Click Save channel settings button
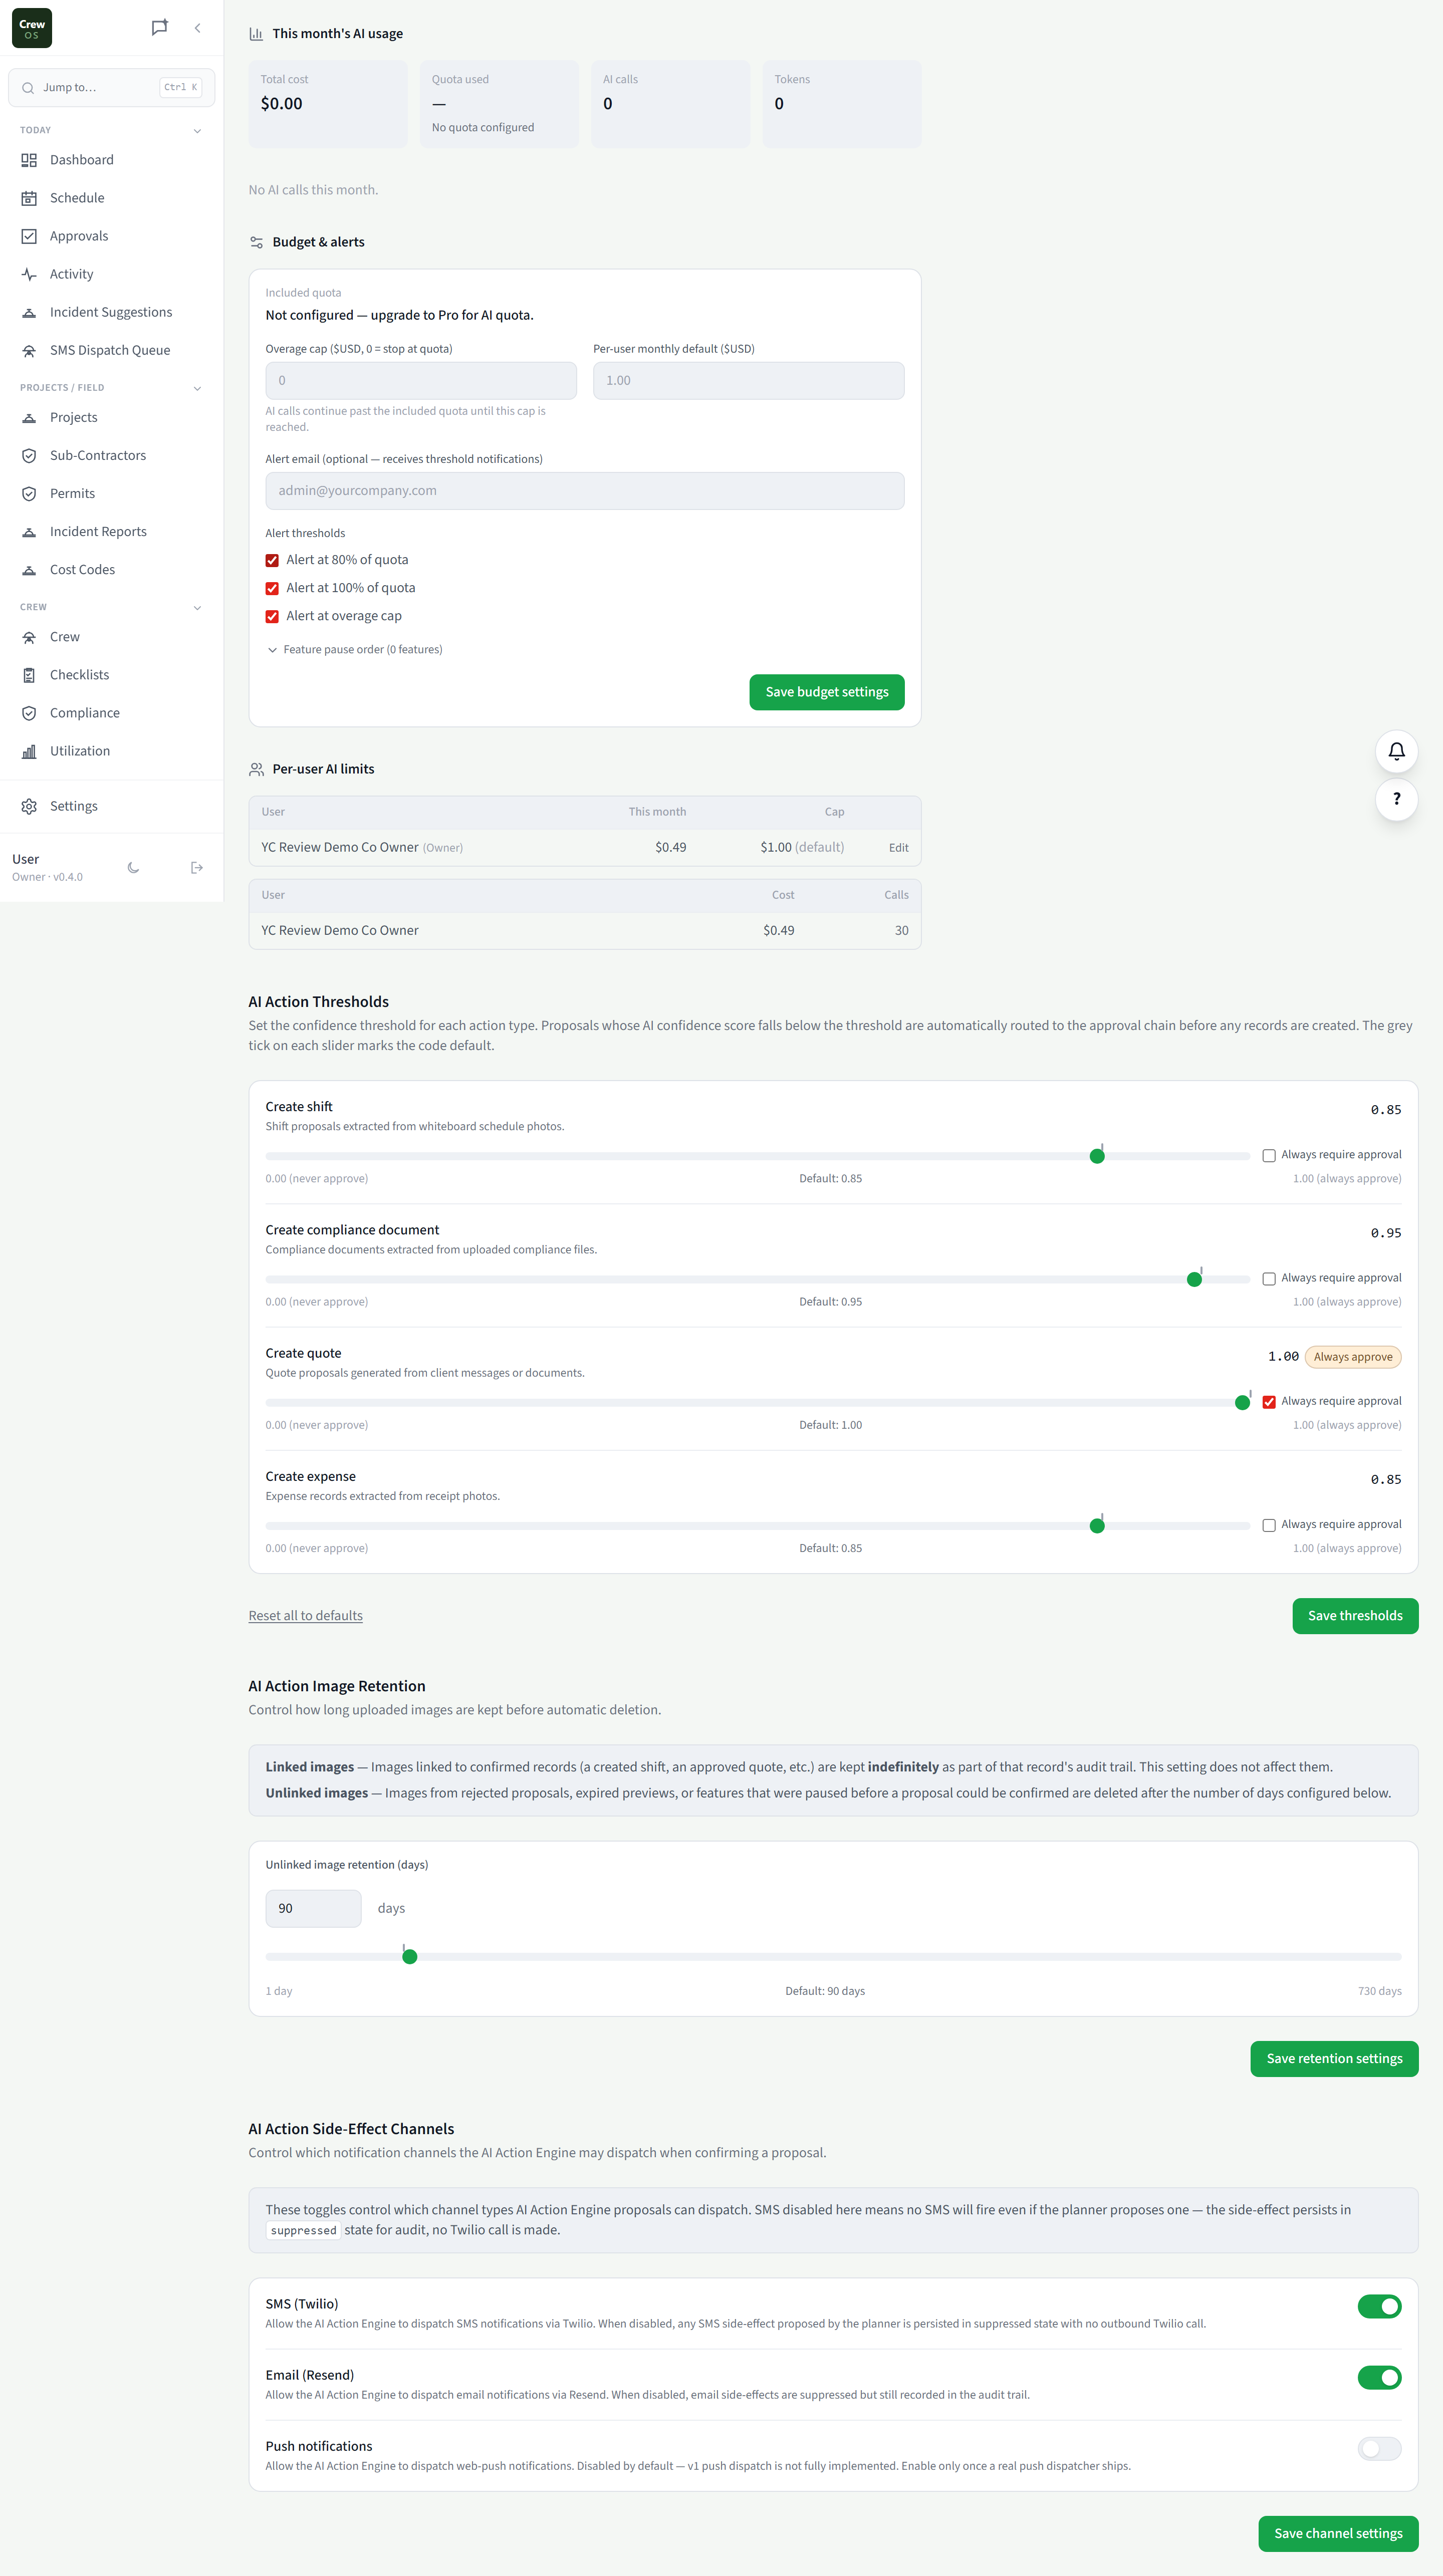Screen dimensions: 1443x2576 (1337, 2533)
